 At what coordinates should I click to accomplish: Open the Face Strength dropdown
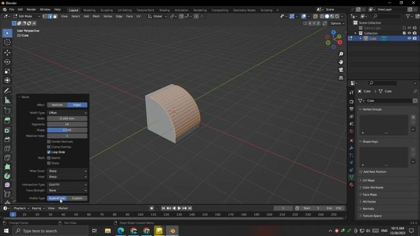[x=67, y=191]
